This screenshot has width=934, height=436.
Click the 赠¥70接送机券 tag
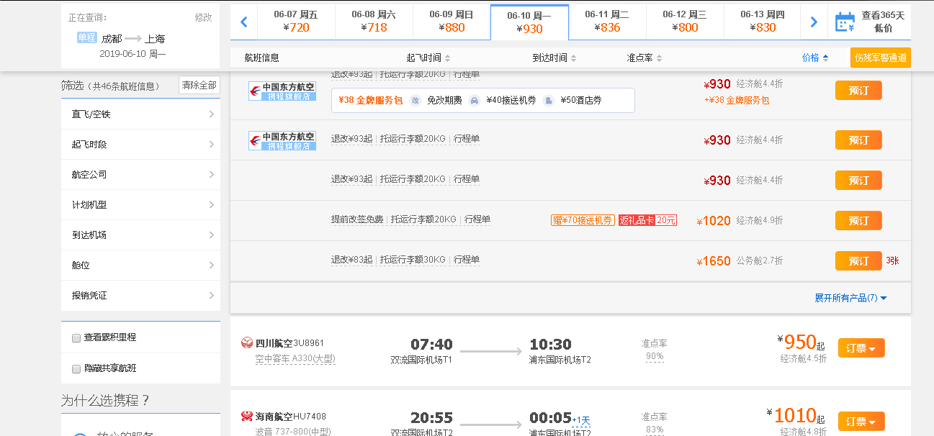tap(583, 220)
